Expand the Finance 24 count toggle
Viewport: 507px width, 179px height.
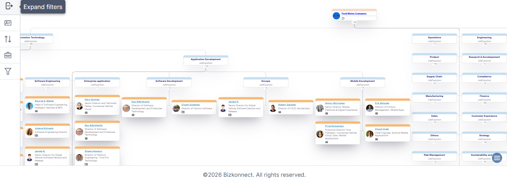[484, 103]
